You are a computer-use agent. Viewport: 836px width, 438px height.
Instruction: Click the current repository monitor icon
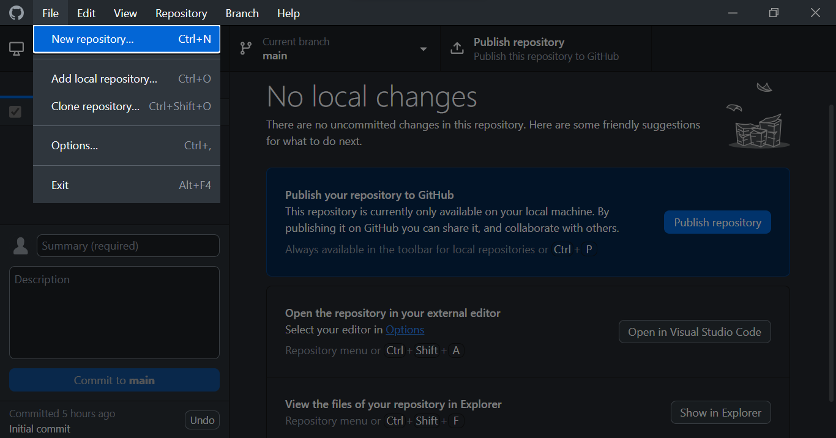tap(17, 49)
